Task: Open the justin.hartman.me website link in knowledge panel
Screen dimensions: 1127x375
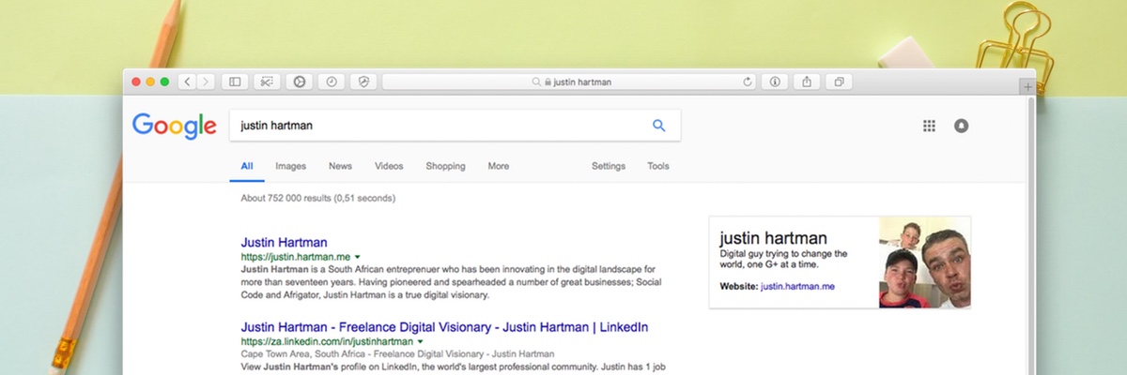Action: [797, 286]
